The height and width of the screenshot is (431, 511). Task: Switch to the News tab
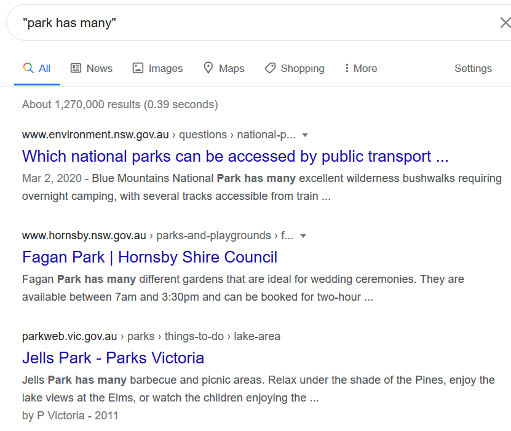coord(92,68)
